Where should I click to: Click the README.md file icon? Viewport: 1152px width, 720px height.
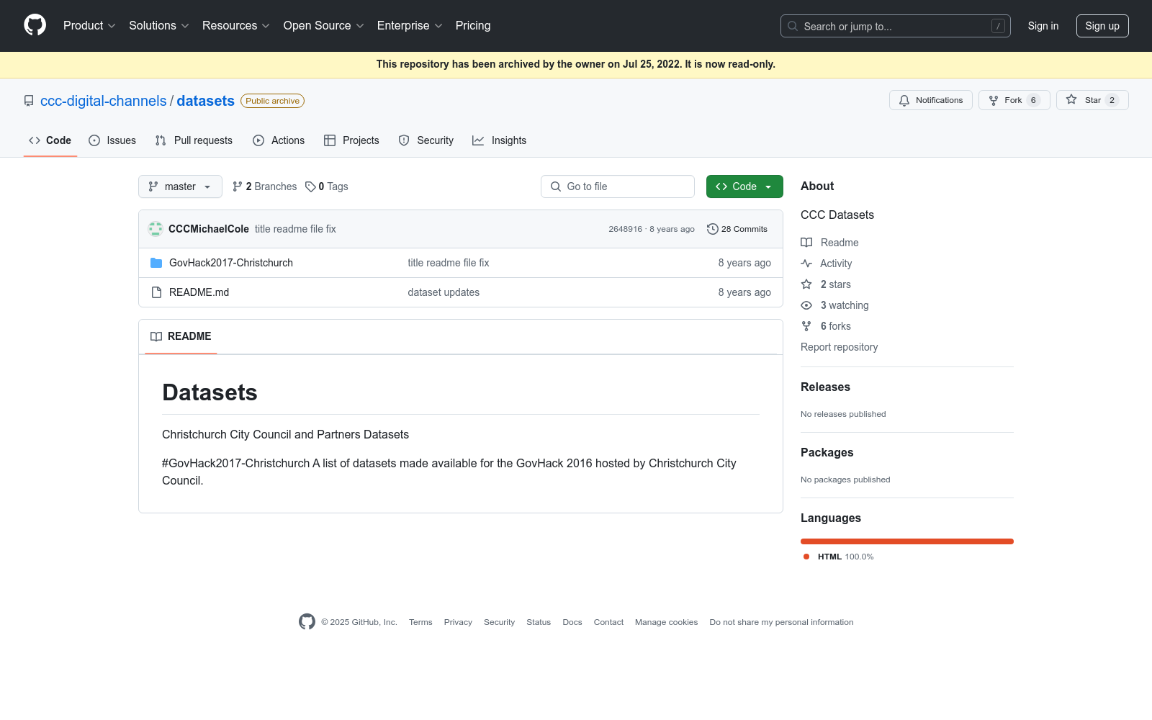[156, 292]
